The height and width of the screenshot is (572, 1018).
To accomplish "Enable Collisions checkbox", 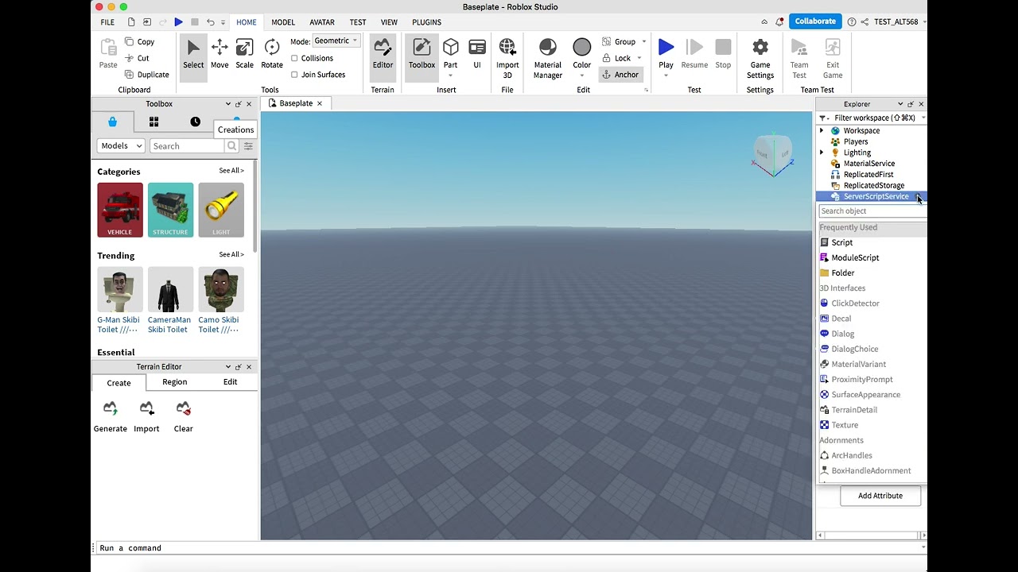I will 294,58.
